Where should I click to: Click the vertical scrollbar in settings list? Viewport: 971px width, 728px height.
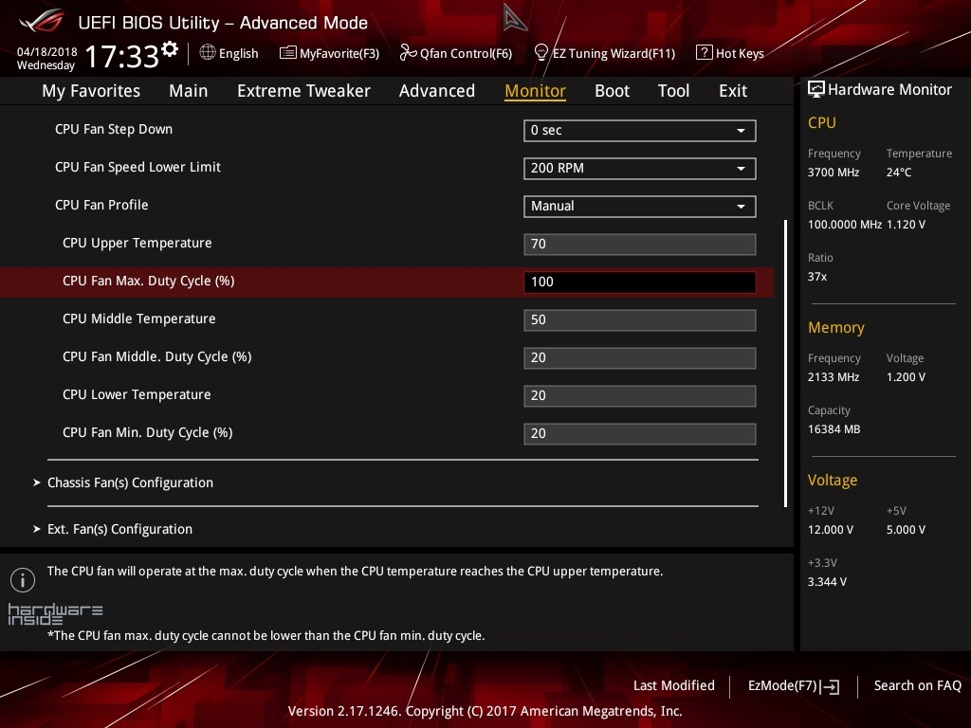[785, 360]
